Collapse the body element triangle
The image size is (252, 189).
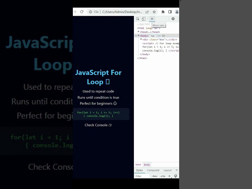coord(138,35)
